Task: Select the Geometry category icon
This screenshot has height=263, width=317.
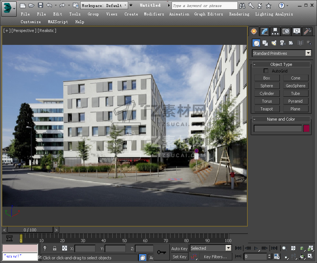Action: (x=256, y=43)
